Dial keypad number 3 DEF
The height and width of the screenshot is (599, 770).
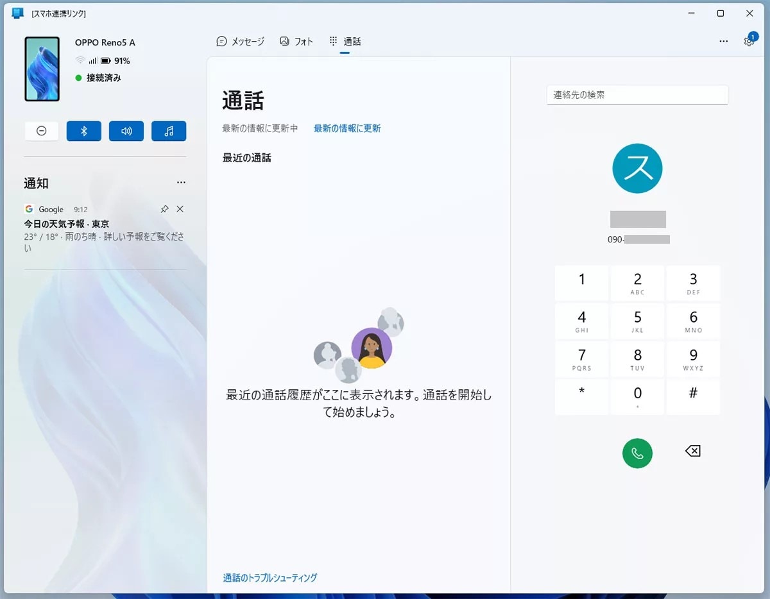click(693, 283)
